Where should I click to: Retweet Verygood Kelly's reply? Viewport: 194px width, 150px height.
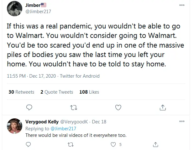[71, 144]
